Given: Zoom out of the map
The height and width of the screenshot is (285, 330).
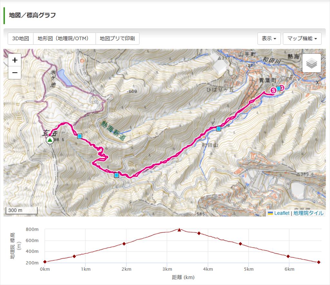Looking at the screenshot, I should tap(15, 73).
